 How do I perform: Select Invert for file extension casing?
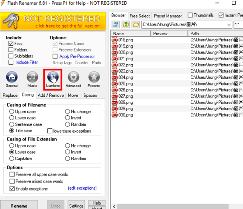[67, 152]
